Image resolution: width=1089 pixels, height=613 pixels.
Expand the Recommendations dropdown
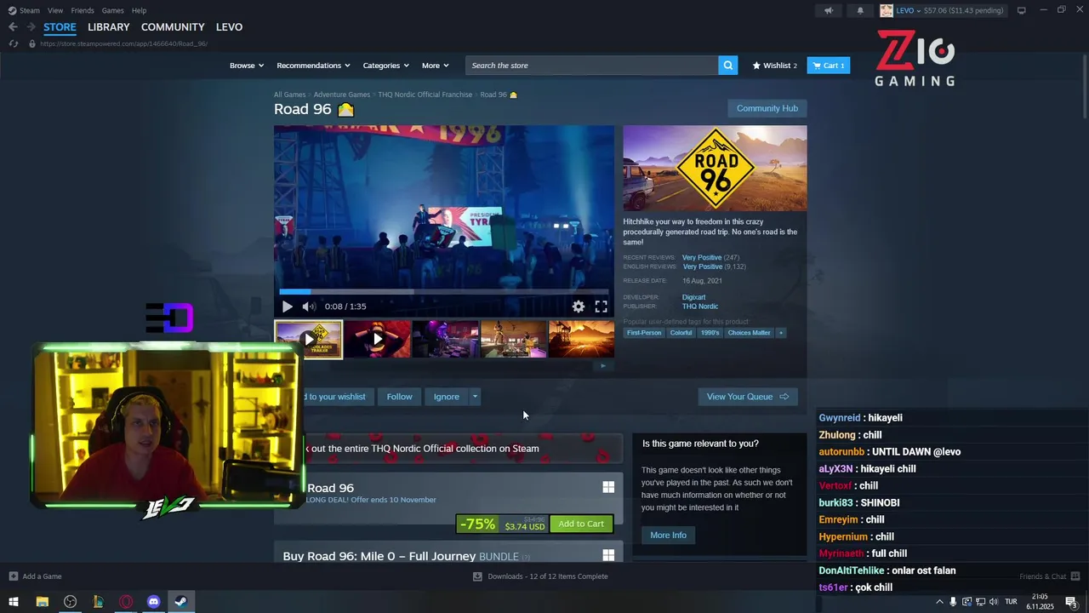313,66
